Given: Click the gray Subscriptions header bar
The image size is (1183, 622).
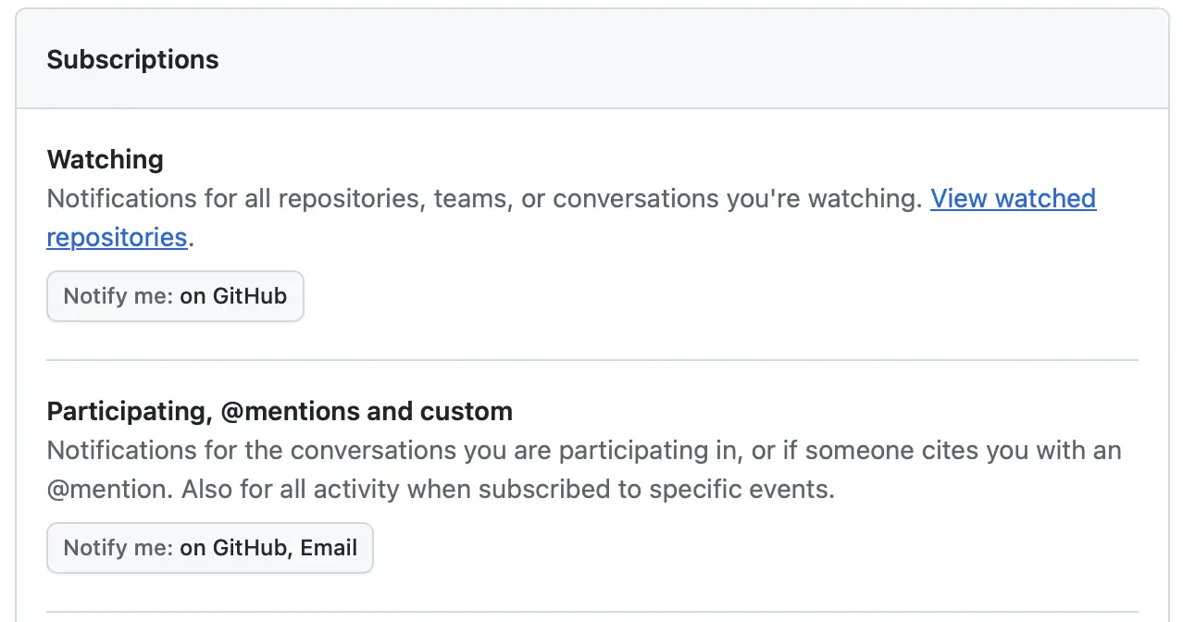Looking at the screenshot, I should tap(592, 59).
